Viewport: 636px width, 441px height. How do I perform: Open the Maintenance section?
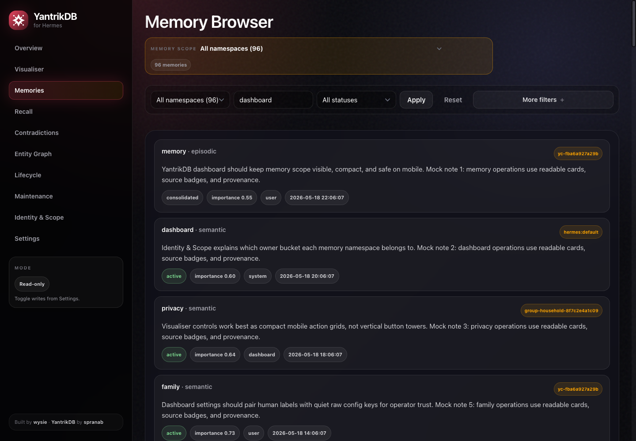(66, 196)
